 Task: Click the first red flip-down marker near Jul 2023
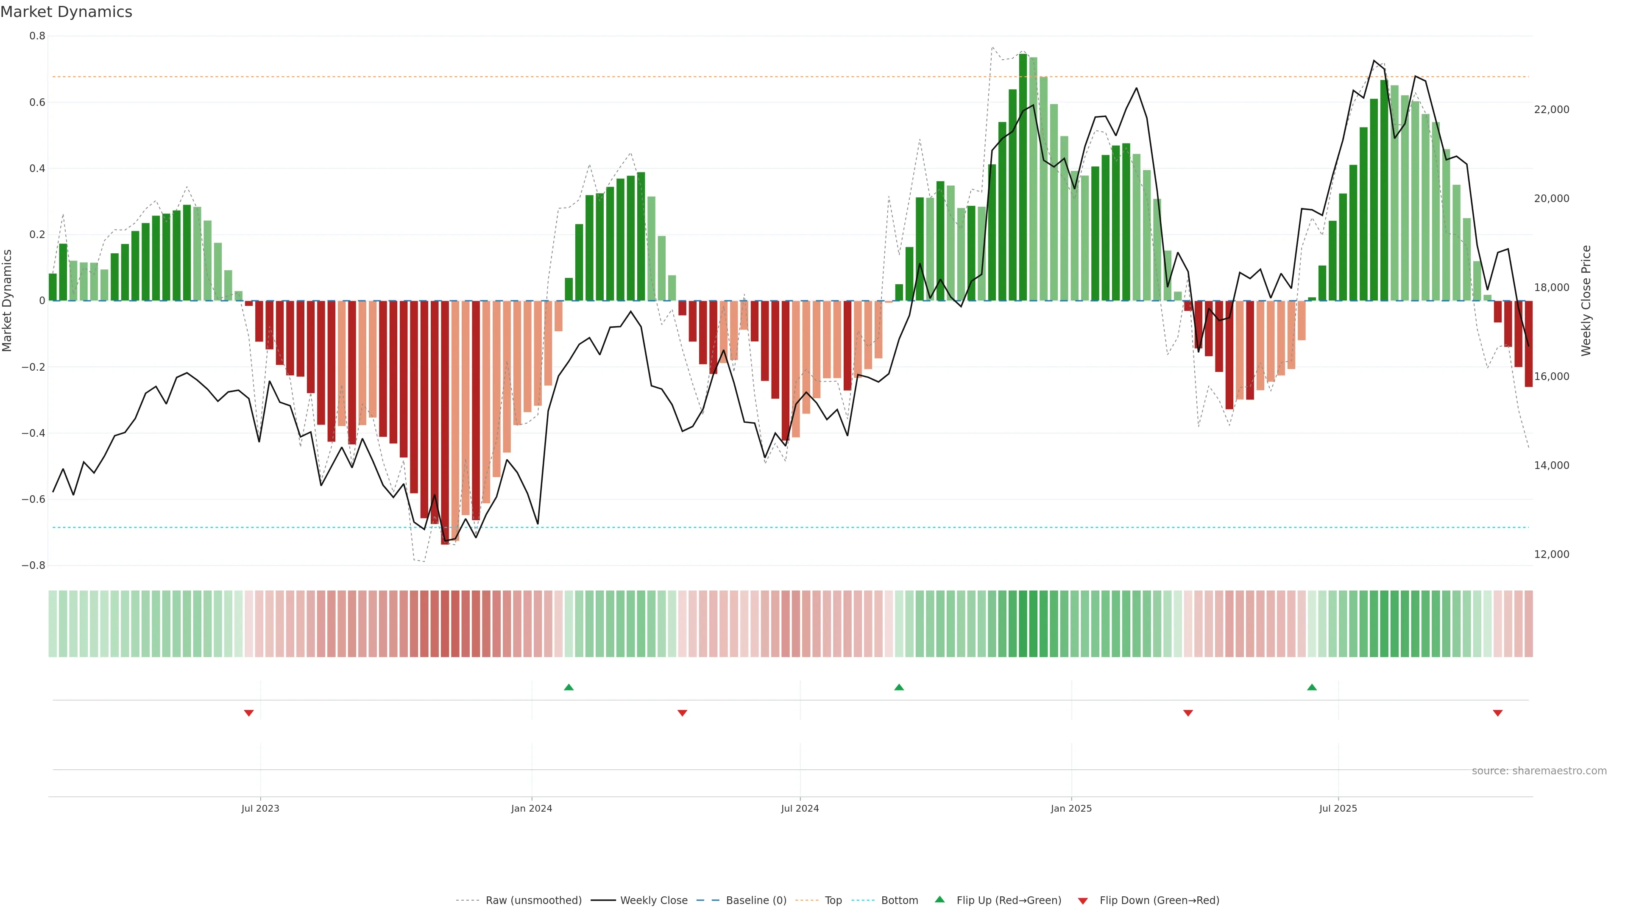(x=249, y=713)
